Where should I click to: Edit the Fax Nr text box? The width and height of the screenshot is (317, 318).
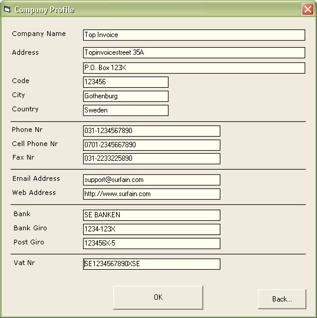[x=151, y=158]
